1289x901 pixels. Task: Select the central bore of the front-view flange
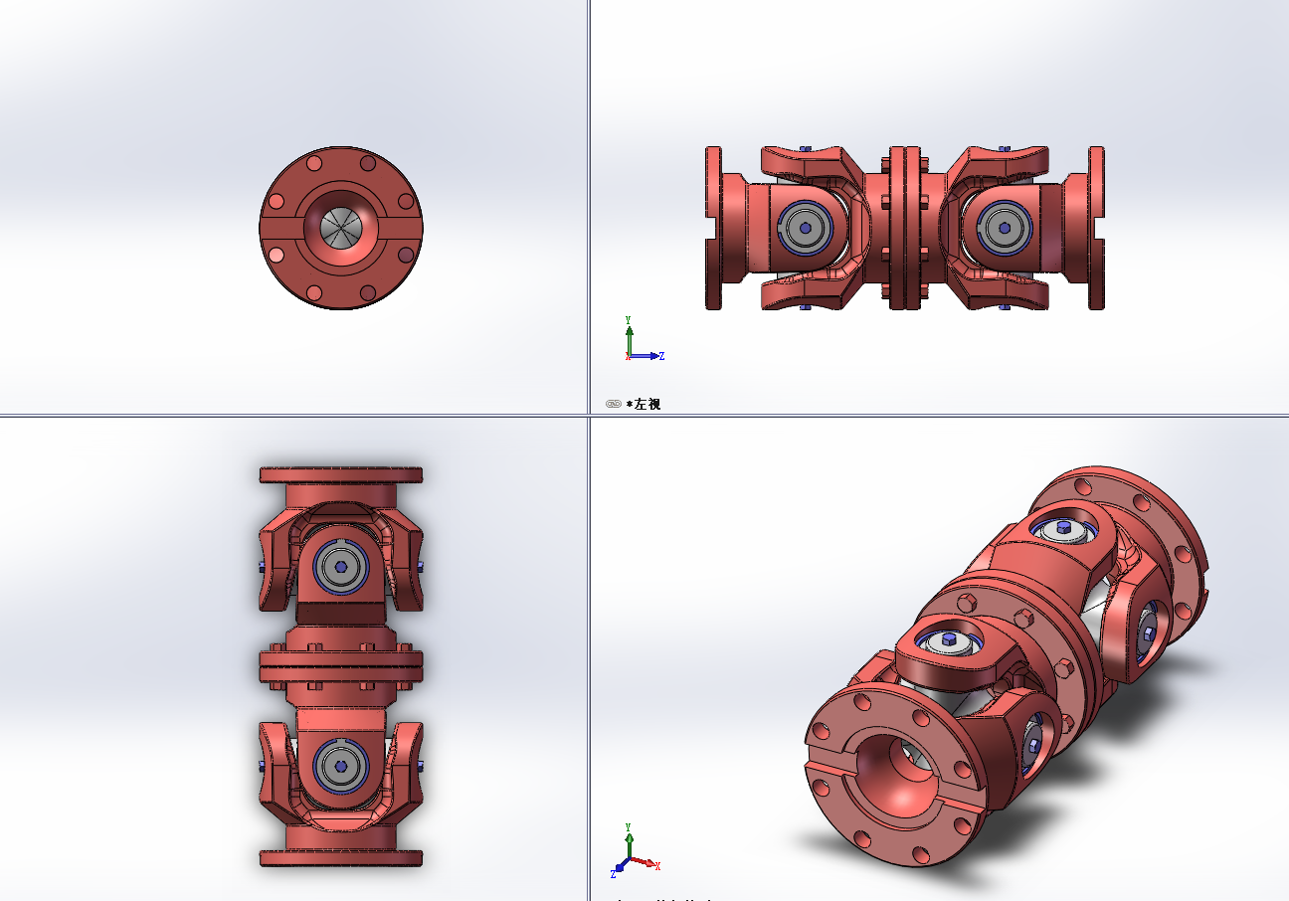341,227
